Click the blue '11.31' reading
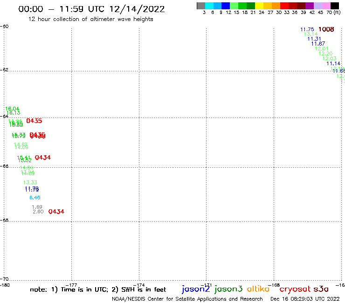Screen dimensions: 345x303 (x=314, y=39)
